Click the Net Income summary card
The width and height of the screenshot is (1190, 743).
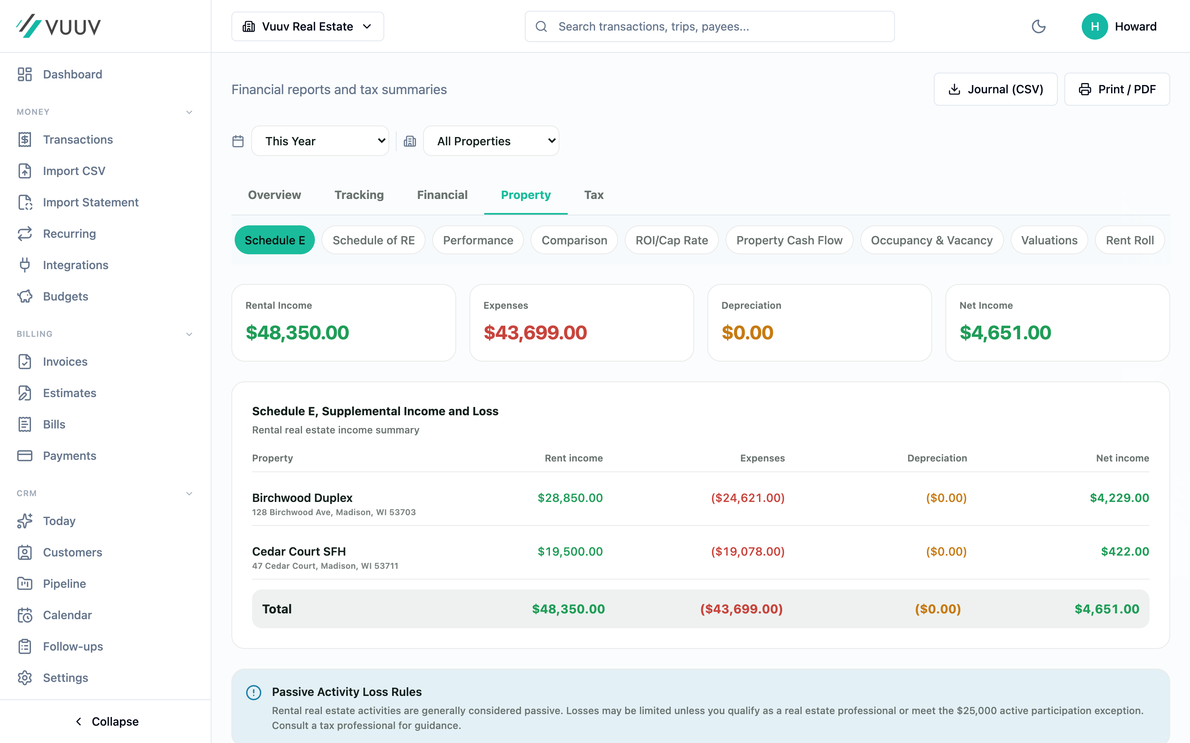1057,323
